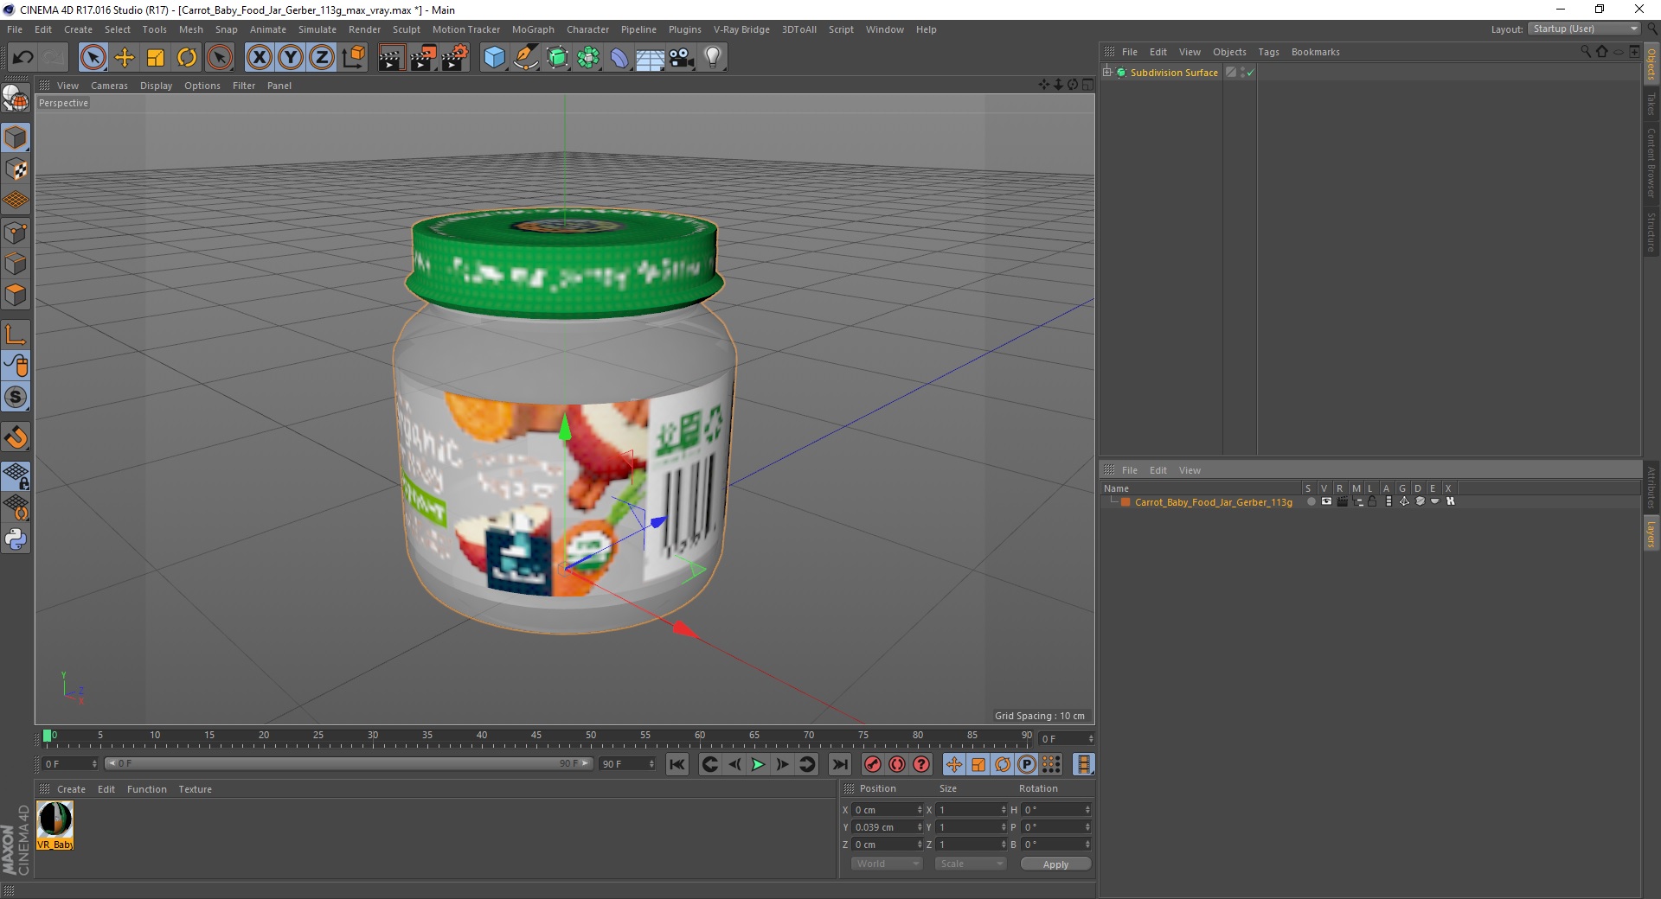Open the Content Browser side tab
1661x899 pixels.
tap(1651, 163)
